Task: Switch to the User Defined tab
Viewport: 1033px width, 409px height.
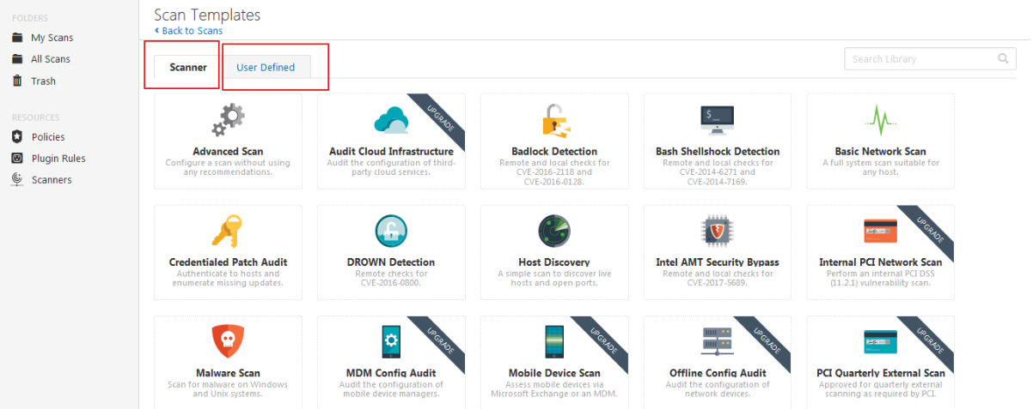Action: point(266,68)
